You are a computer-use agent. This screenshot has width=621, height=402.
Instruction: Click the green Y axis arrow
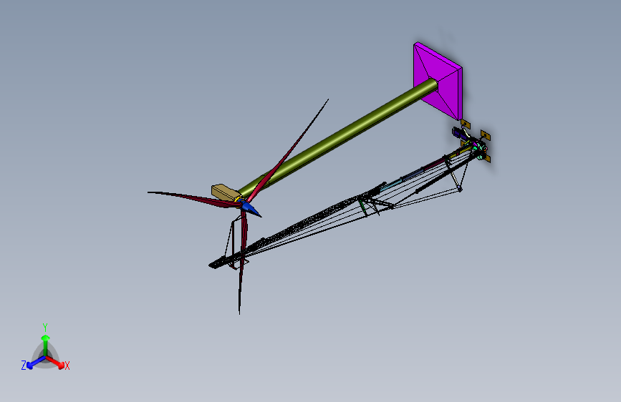coord(46,344)
